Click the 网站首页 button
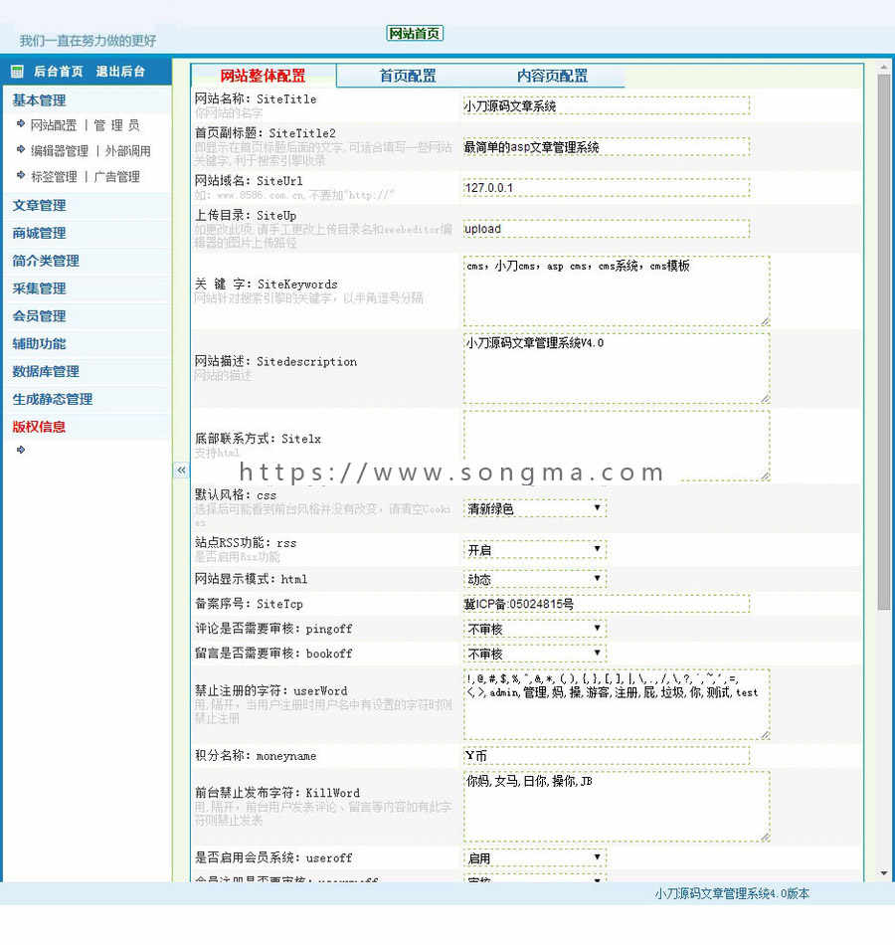Screen dimensions: 895x945 (415, 33)
